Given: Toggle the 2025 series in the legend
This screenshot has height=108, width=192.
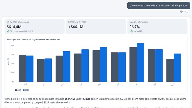Looking at the screenshot, I should click(x=18, y=90).
